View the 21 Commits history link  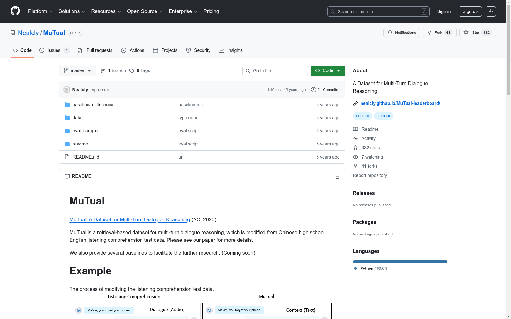coord(324,90)
